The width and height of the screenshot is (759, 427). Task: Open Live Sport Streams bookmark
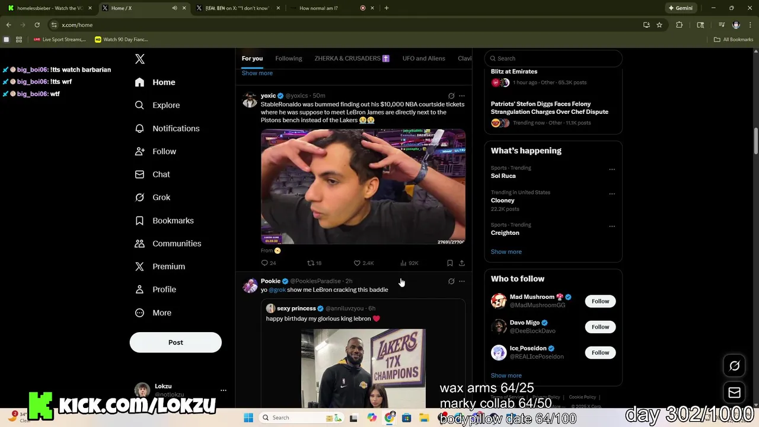59,39
